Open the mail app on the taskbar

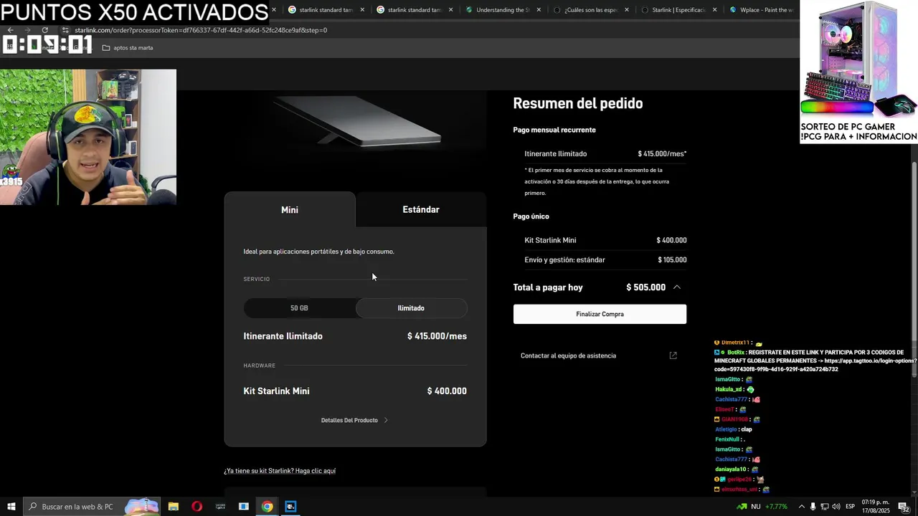(244, 507)
